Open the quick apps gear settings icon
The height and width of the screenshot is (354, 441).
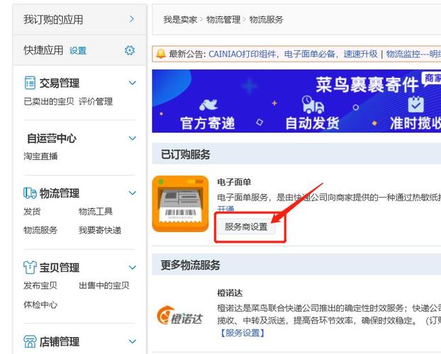[x=130, y=50]
